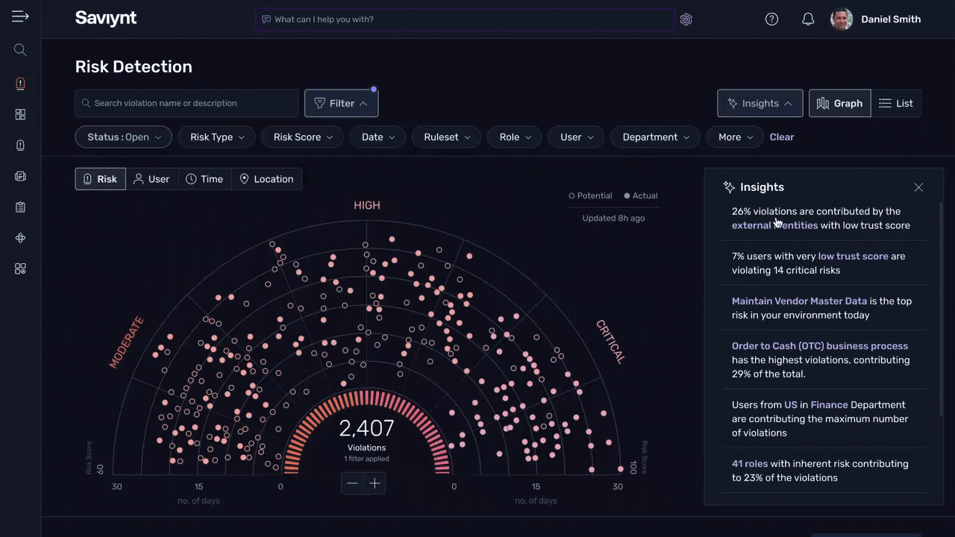Open the Role filter dropdown
955x537 pixels.
click(516, 137)
